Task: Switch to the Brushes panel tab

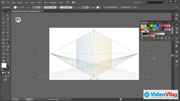Action: pos(152,22)
